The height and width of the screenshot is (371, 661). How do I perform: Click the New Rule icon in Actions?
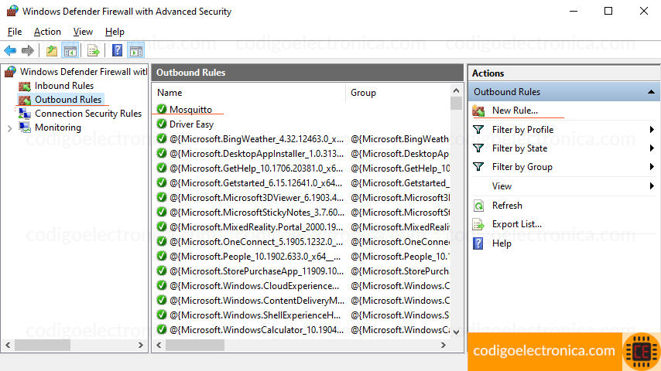(x=478, y=111)
